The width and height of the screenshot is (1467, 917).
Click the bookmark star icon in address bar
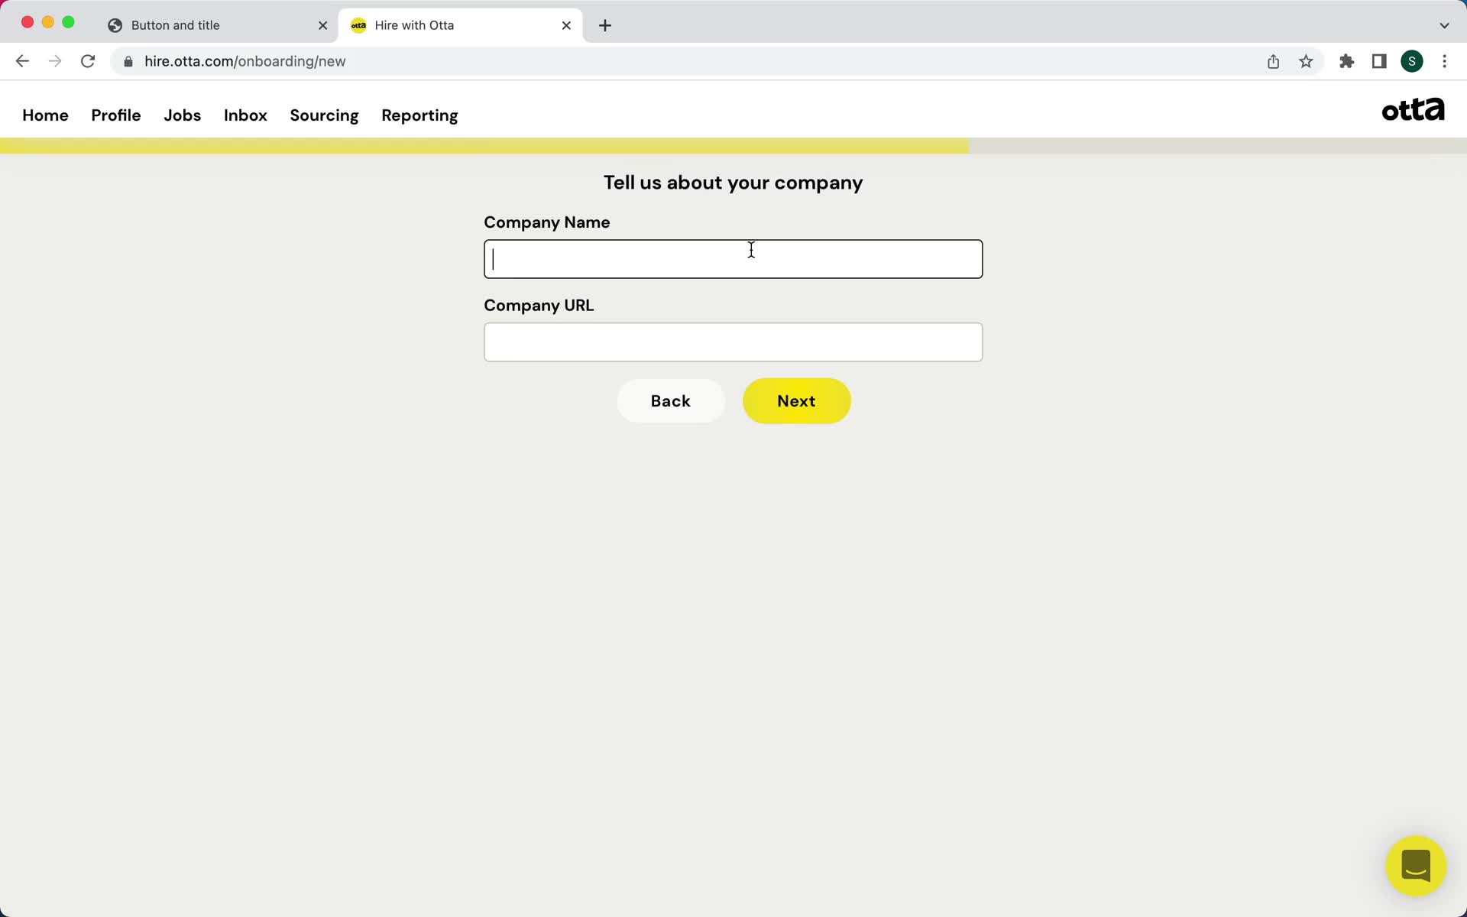[1306, 60]
